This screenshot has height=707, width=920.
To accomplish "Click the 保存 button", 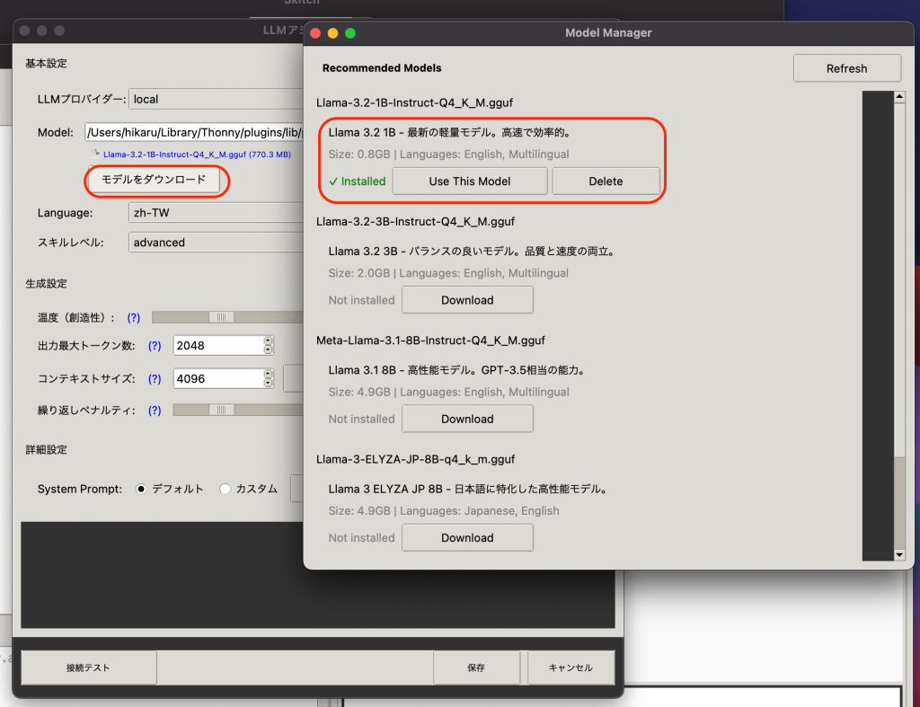I will click(476, 667).
